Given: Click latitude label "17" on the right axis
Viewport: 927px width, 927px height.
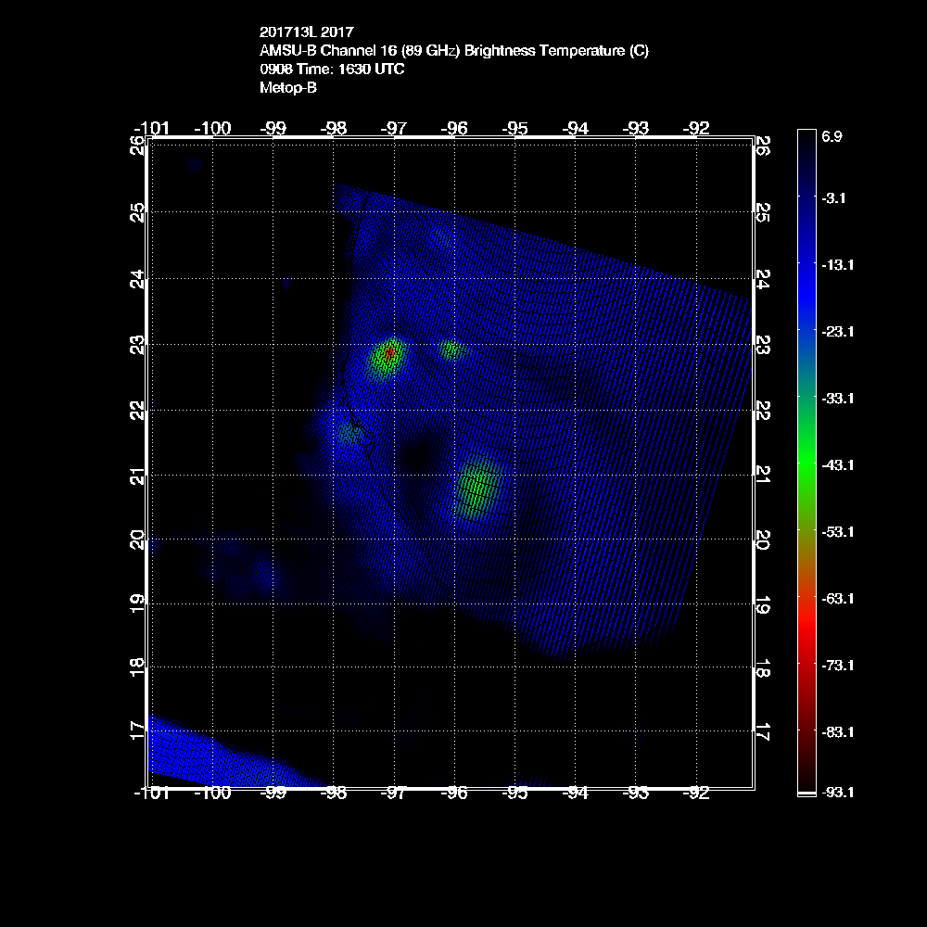Looking at the screenshot, I should click(763, 730).
